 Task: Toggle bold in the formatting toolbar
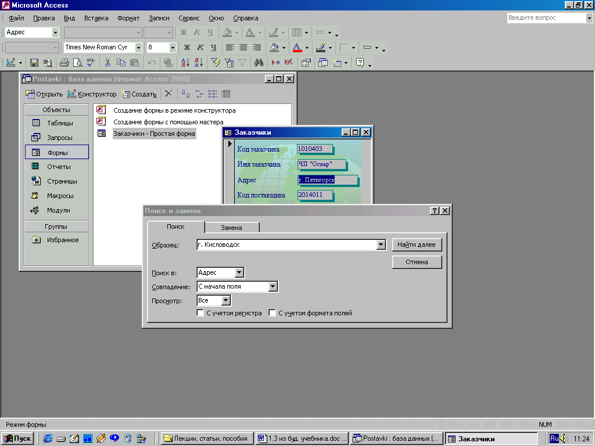[187, 48]
